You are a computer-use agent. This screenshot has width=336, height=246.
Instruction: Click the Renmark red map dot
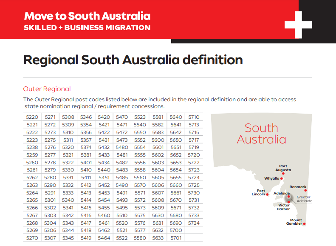(x=305, y=190)
